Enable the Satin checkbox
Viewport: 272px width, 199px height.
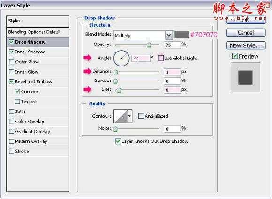click(x=11, y=111)
